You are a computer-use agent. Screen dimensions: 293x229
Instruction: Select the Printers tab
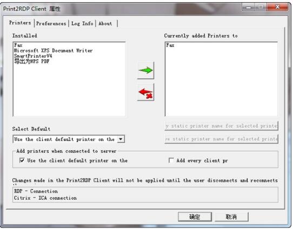coord(20,23)
